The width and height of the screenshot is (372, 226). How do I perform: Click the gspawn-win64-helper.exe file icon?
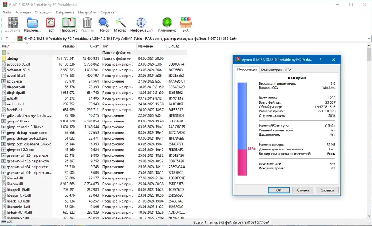point(4,167)
